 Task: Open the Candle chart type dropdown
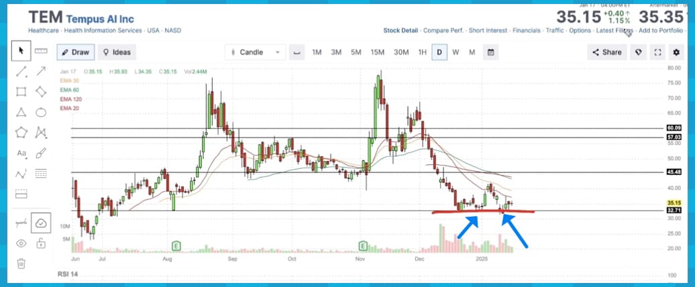[255, 52]
